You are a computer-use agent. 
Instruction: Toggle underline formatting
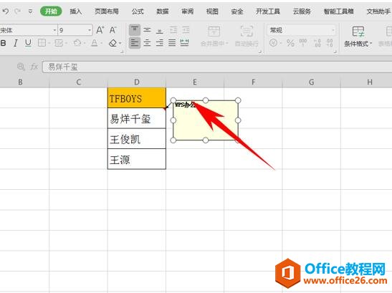(x=28, y=43)
